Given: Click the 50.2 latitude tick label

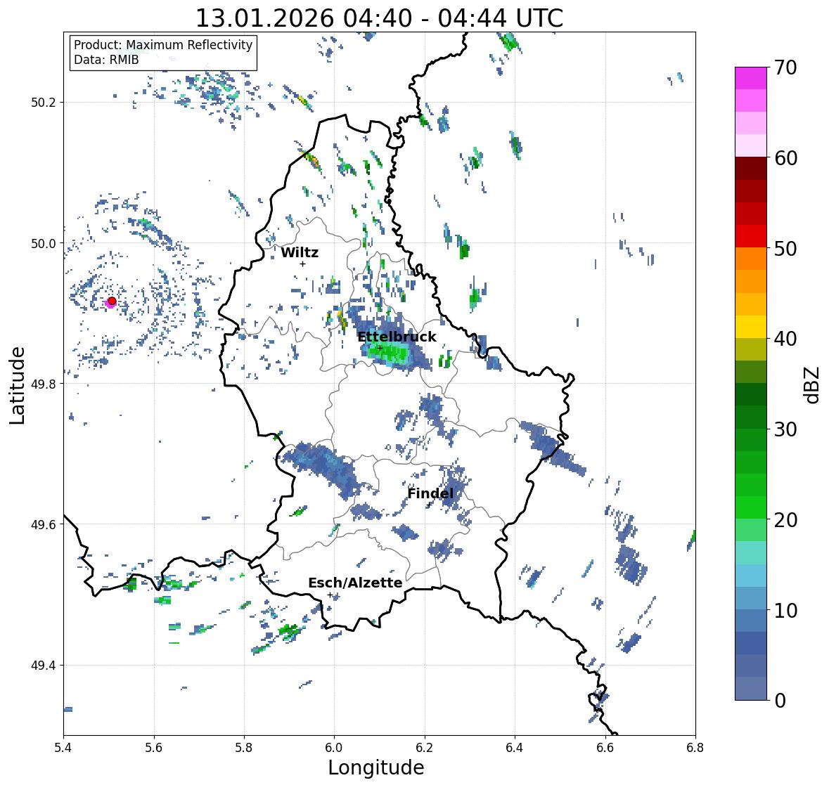Looking at the screenshot, I should point(44,103).
